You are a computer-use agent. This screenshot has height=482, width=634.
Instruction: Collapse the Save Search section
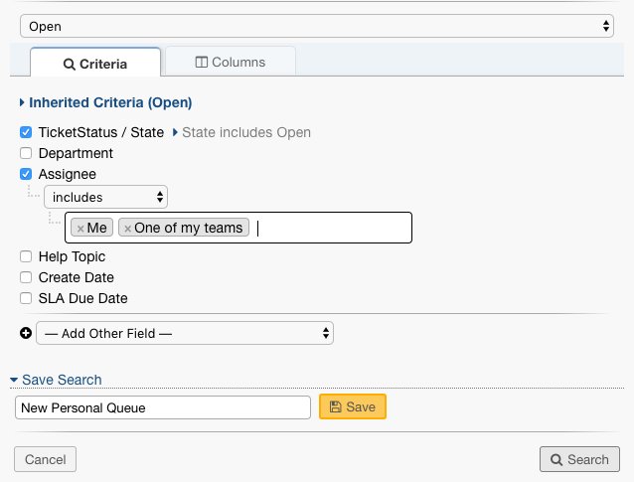click(x=56, y=380)
